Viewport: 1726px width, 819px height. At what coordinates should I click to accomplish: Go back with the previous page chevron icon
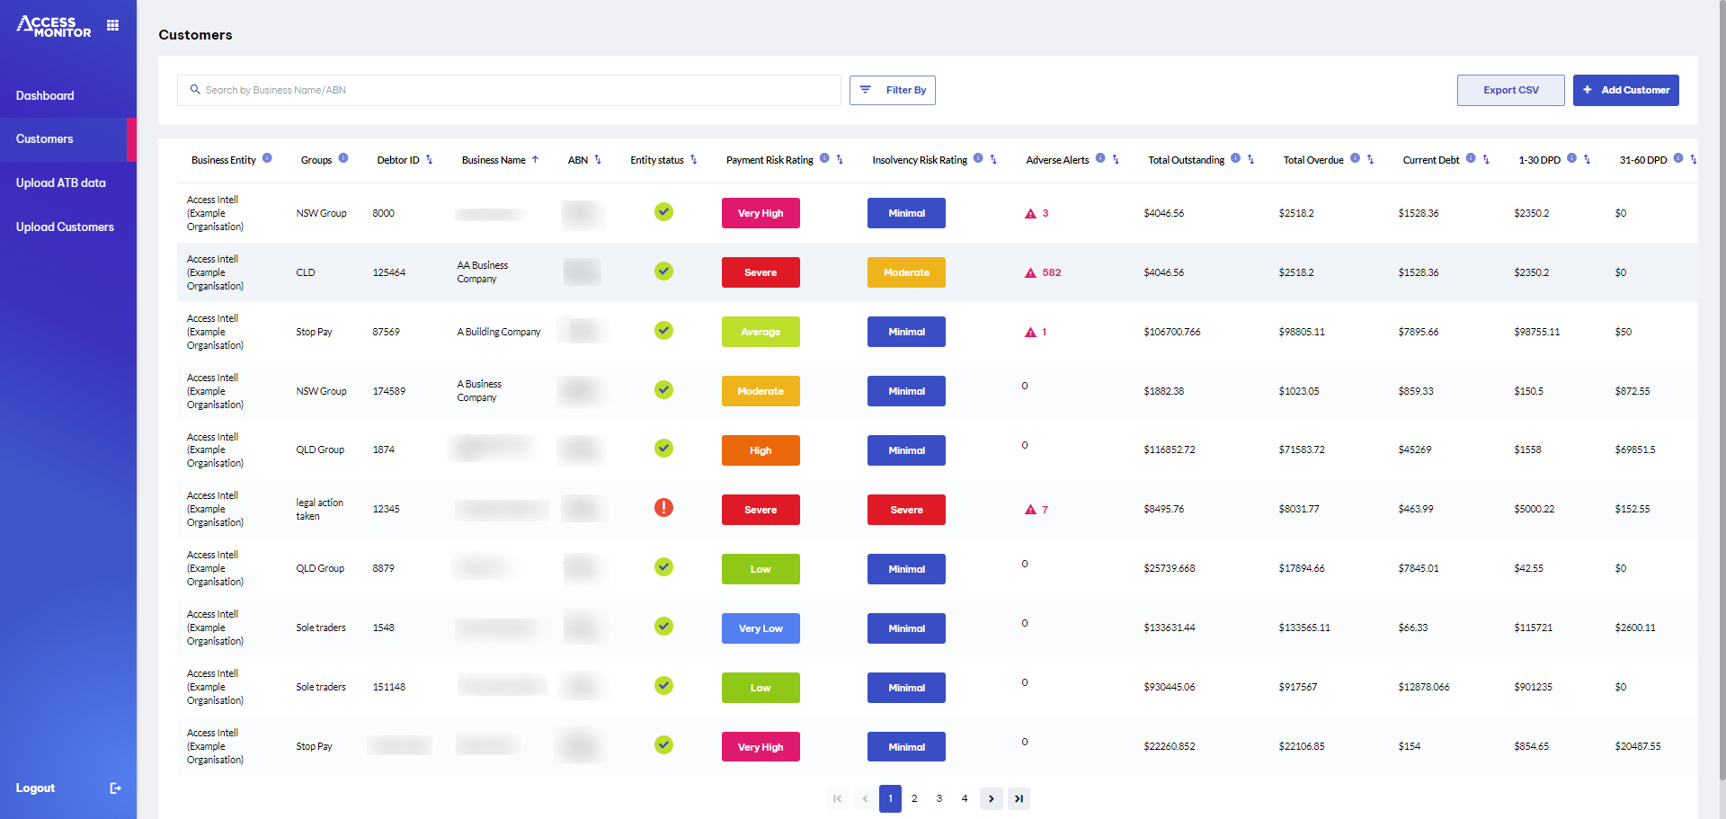[x=865, y=798]
